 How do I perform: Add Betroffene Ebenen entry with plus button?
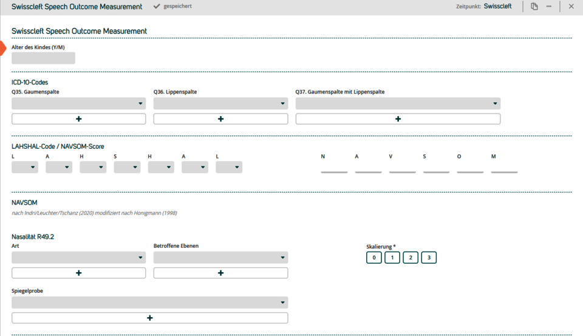point(220,273)
